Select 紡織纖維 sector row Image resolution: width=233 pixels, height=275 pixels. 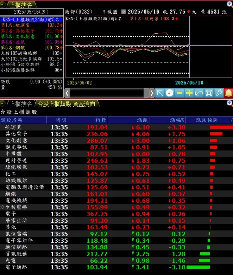pos(116,180)
